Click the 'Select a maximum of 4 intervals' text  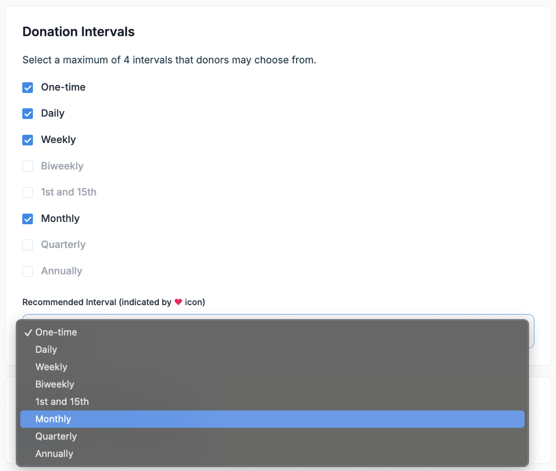click(x=169, y=60)
